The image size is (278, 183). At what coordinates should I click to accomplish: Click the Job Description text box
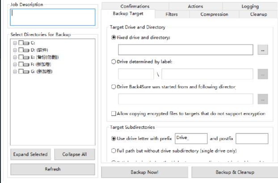click(52, 17)
